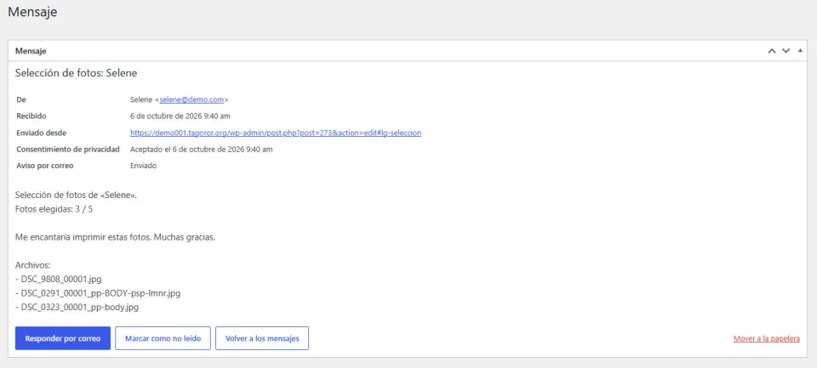Open the selene@demo.com email link
Screen dimensions: 817x368
point(191,99)
